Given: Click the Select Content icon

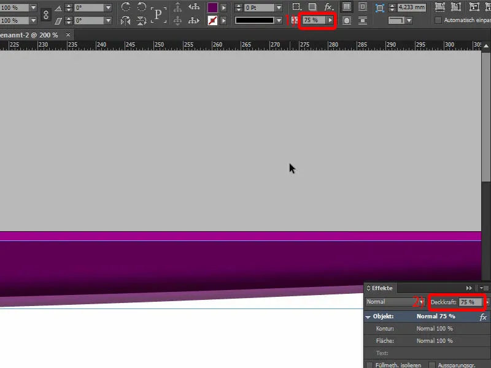Looking at the screenshot, I should pyautogui.click(x=177, y=21).
